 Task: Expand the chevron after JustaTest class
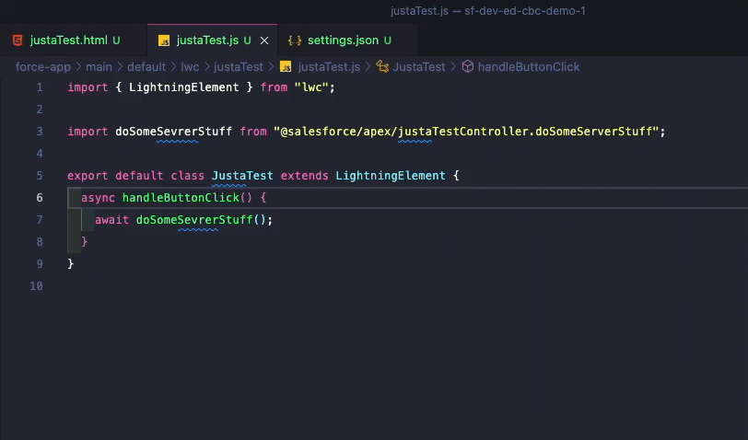click(453, 67)
